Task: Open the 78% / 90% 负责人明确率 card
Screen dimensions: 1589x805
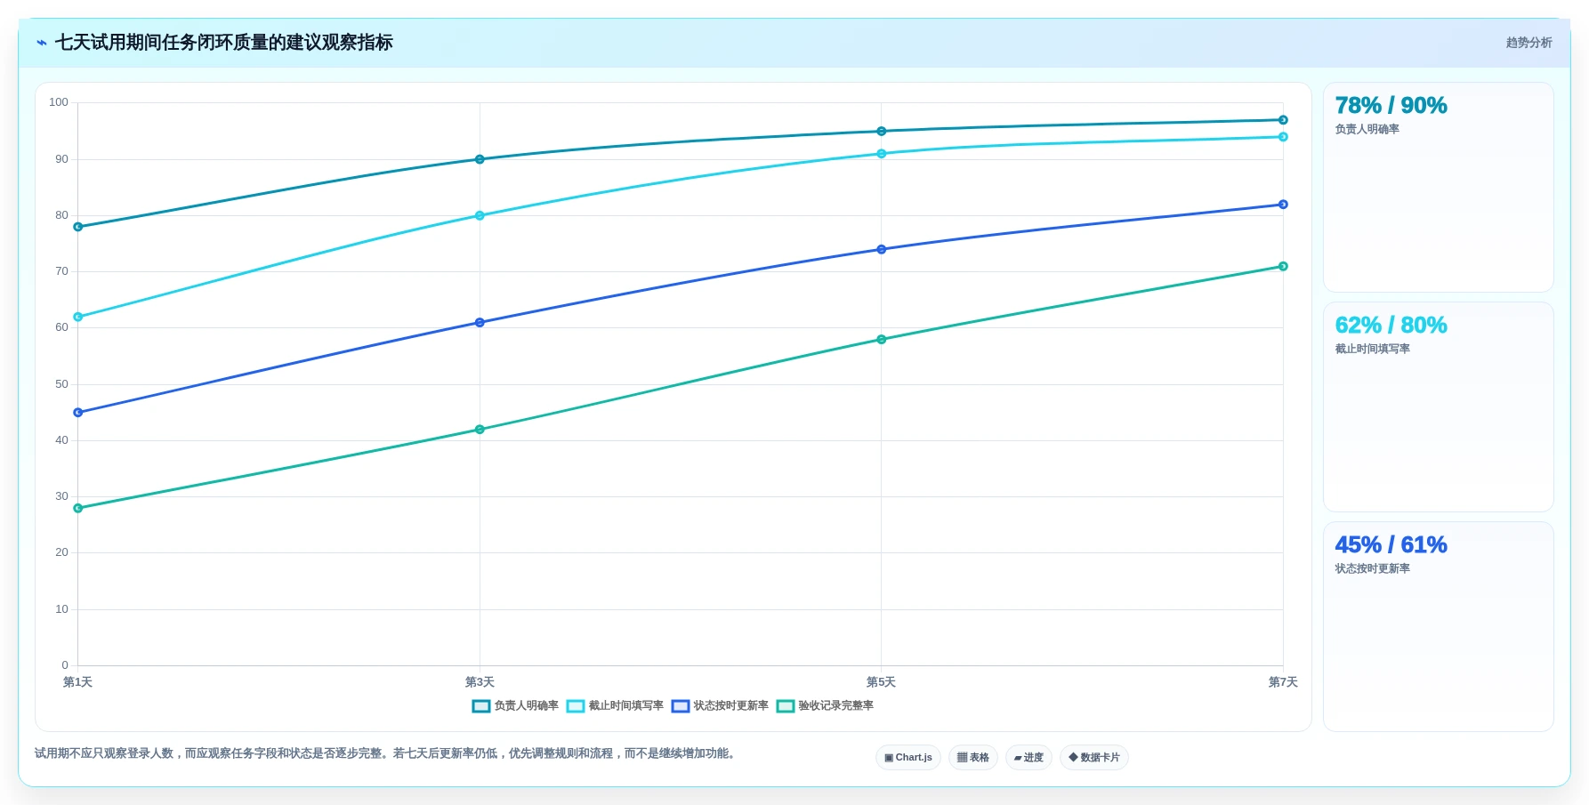Action: coord(1438,188)
